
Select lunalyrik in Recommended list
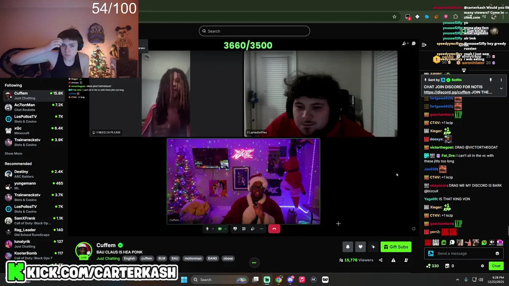click(34, 244)
